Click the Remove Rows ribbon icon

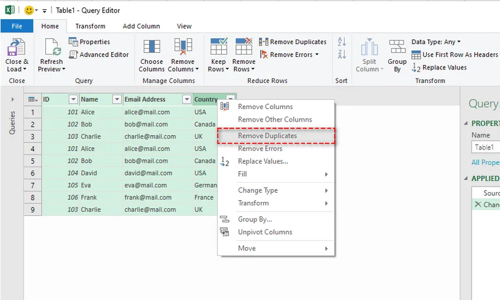(x=244, y=46)
